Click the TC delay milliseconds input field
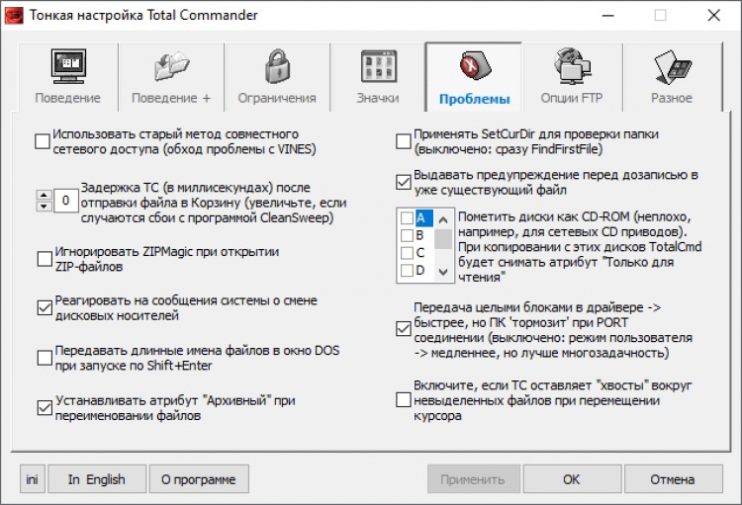Screen dimensions: 742x505 (66, 201)
